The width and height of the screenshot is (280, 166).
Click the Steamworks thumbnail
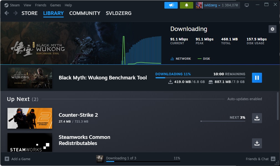coord(30,142)
